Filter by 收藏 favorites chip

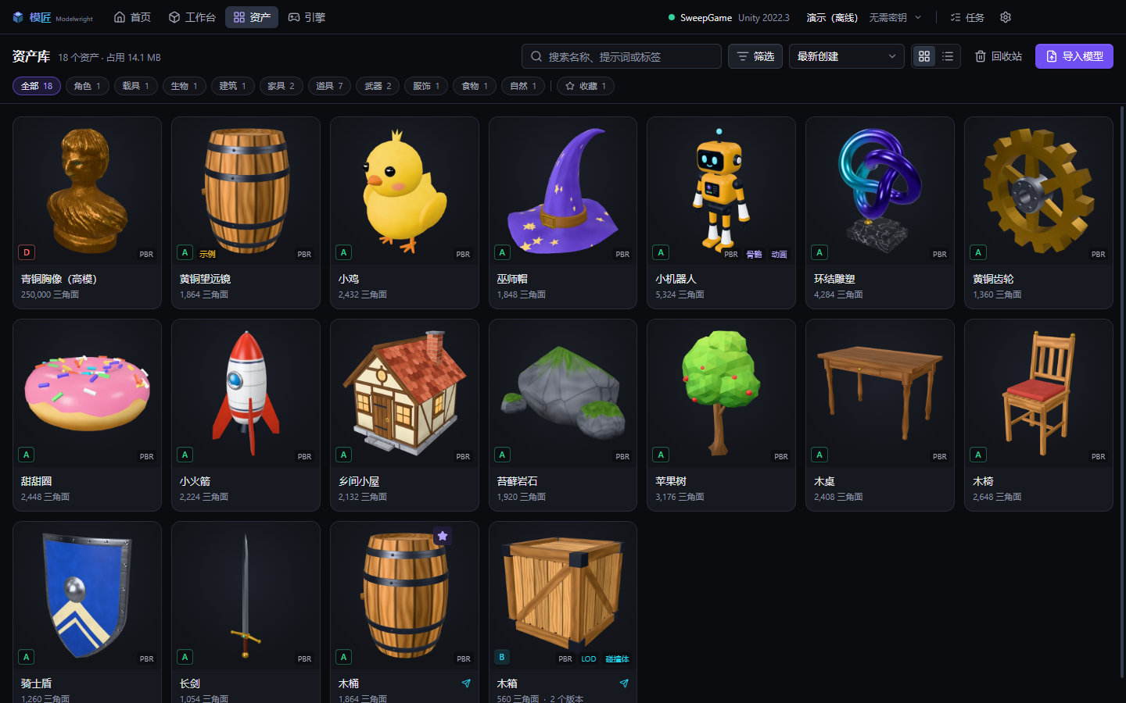click(586, 86)
